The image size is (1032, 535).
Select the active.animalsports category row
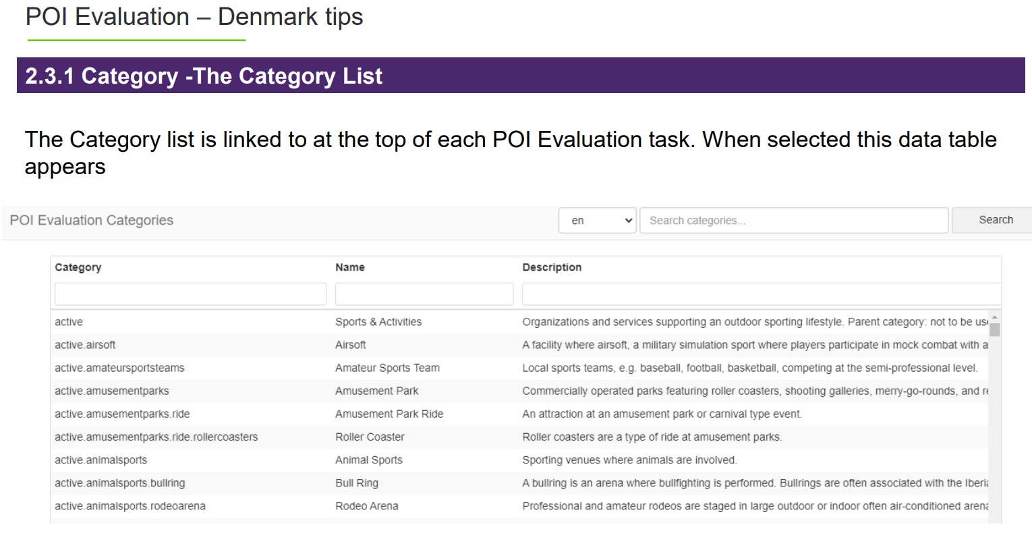point(521,459)
